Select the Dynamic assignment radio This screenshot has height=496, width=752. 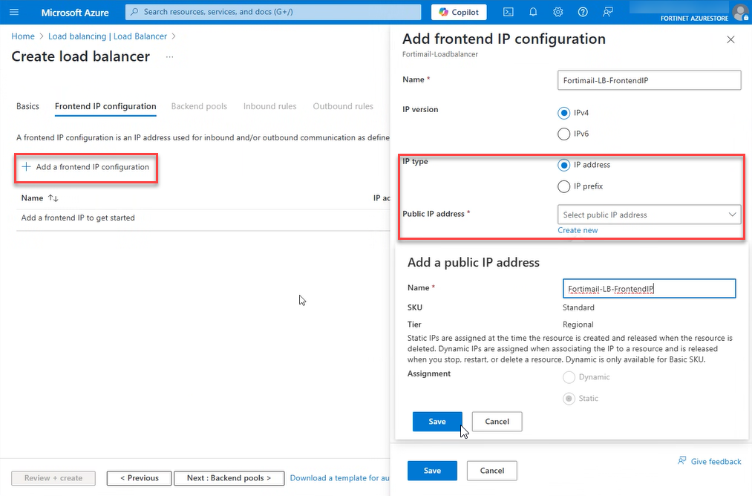[569, 377]
